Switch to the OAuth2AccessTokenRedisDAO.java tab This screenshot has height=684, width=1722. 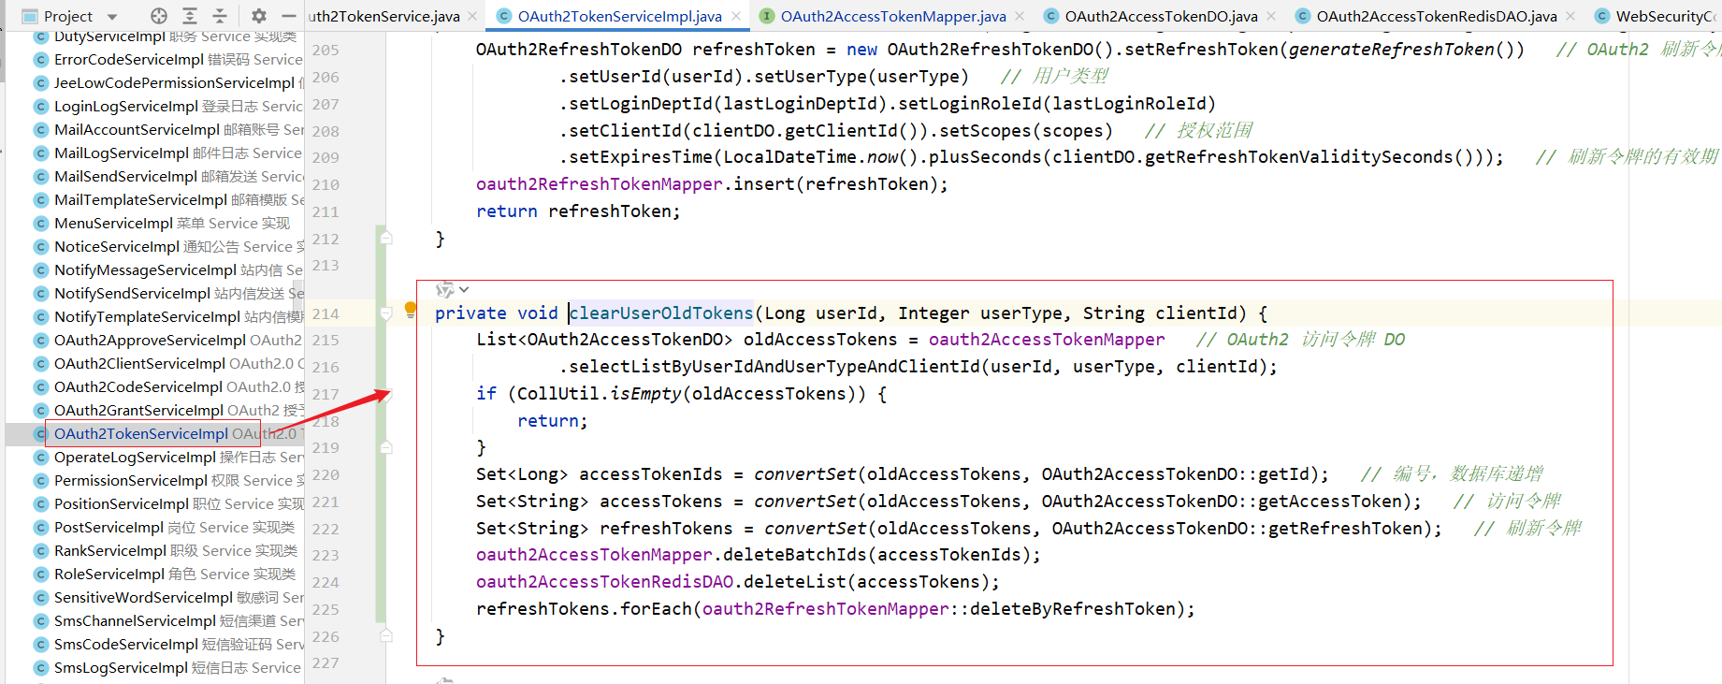[x=1436, y=16]
